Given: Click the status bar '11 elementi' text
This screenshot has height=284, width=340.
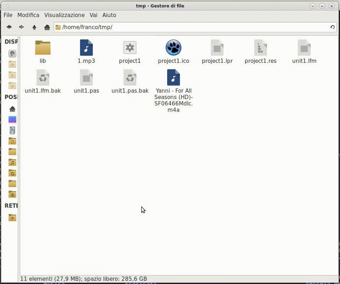Looking at the screenshot, I should (36, 279).
